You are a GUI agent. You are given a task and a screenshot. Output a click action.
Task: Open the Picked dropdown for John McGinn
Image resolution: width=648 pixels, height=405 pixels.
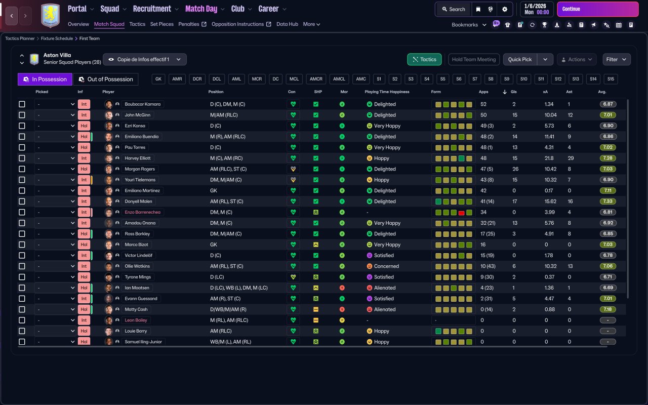pos(55,115)
